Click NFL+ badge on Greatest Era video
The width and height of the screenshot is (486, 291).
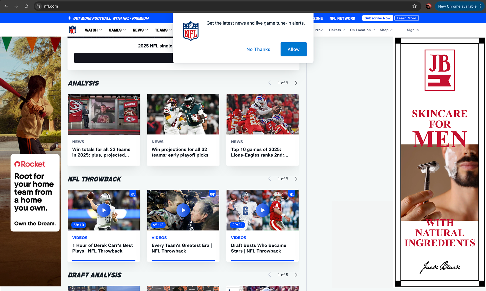[212, 194]
